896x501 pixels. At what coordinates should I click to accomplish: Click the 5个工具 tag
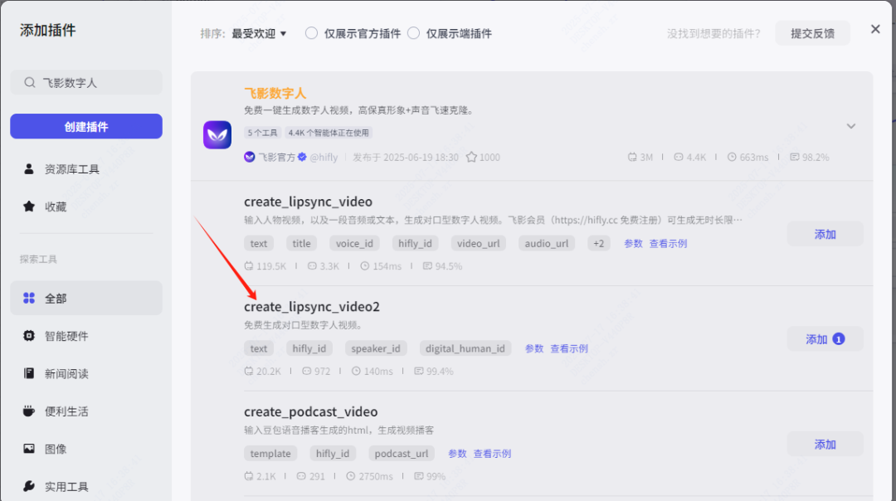(x=262, y=133)
